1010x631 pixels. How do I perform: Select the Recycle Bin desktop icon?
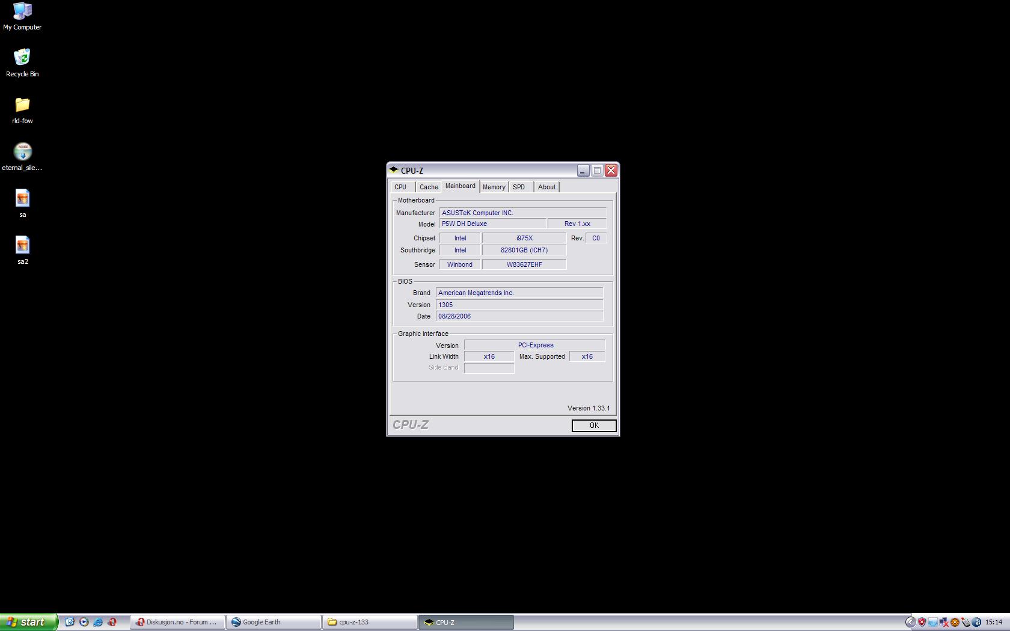pyautogui.click(x=22, y=63)
